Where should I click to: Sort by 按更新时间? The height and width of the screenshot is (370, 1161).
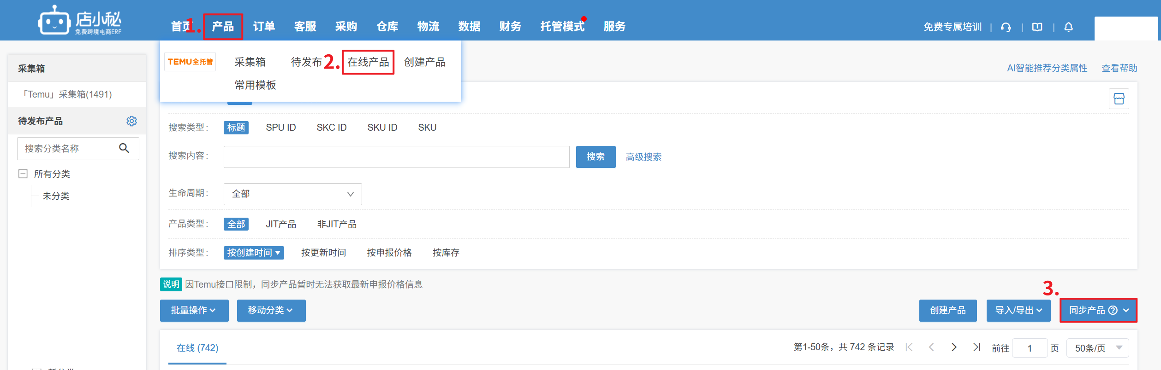click(x=323, y=253)
